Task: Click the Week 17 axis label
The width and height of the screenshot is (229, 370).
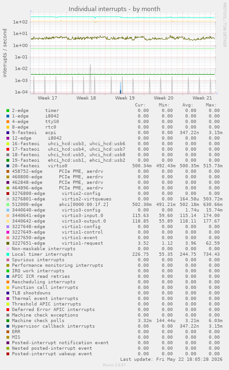Action: click(47, 98)
